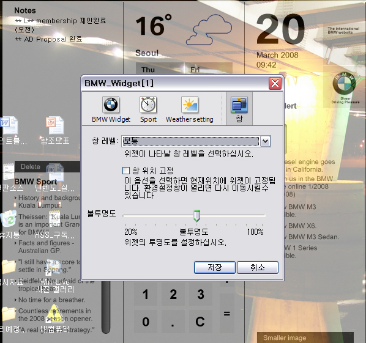Click the calculator C clear key
366x343 pixels.
coord(200,322)
